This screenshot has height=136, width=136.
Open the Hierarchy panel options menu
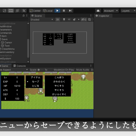(27, 15)
